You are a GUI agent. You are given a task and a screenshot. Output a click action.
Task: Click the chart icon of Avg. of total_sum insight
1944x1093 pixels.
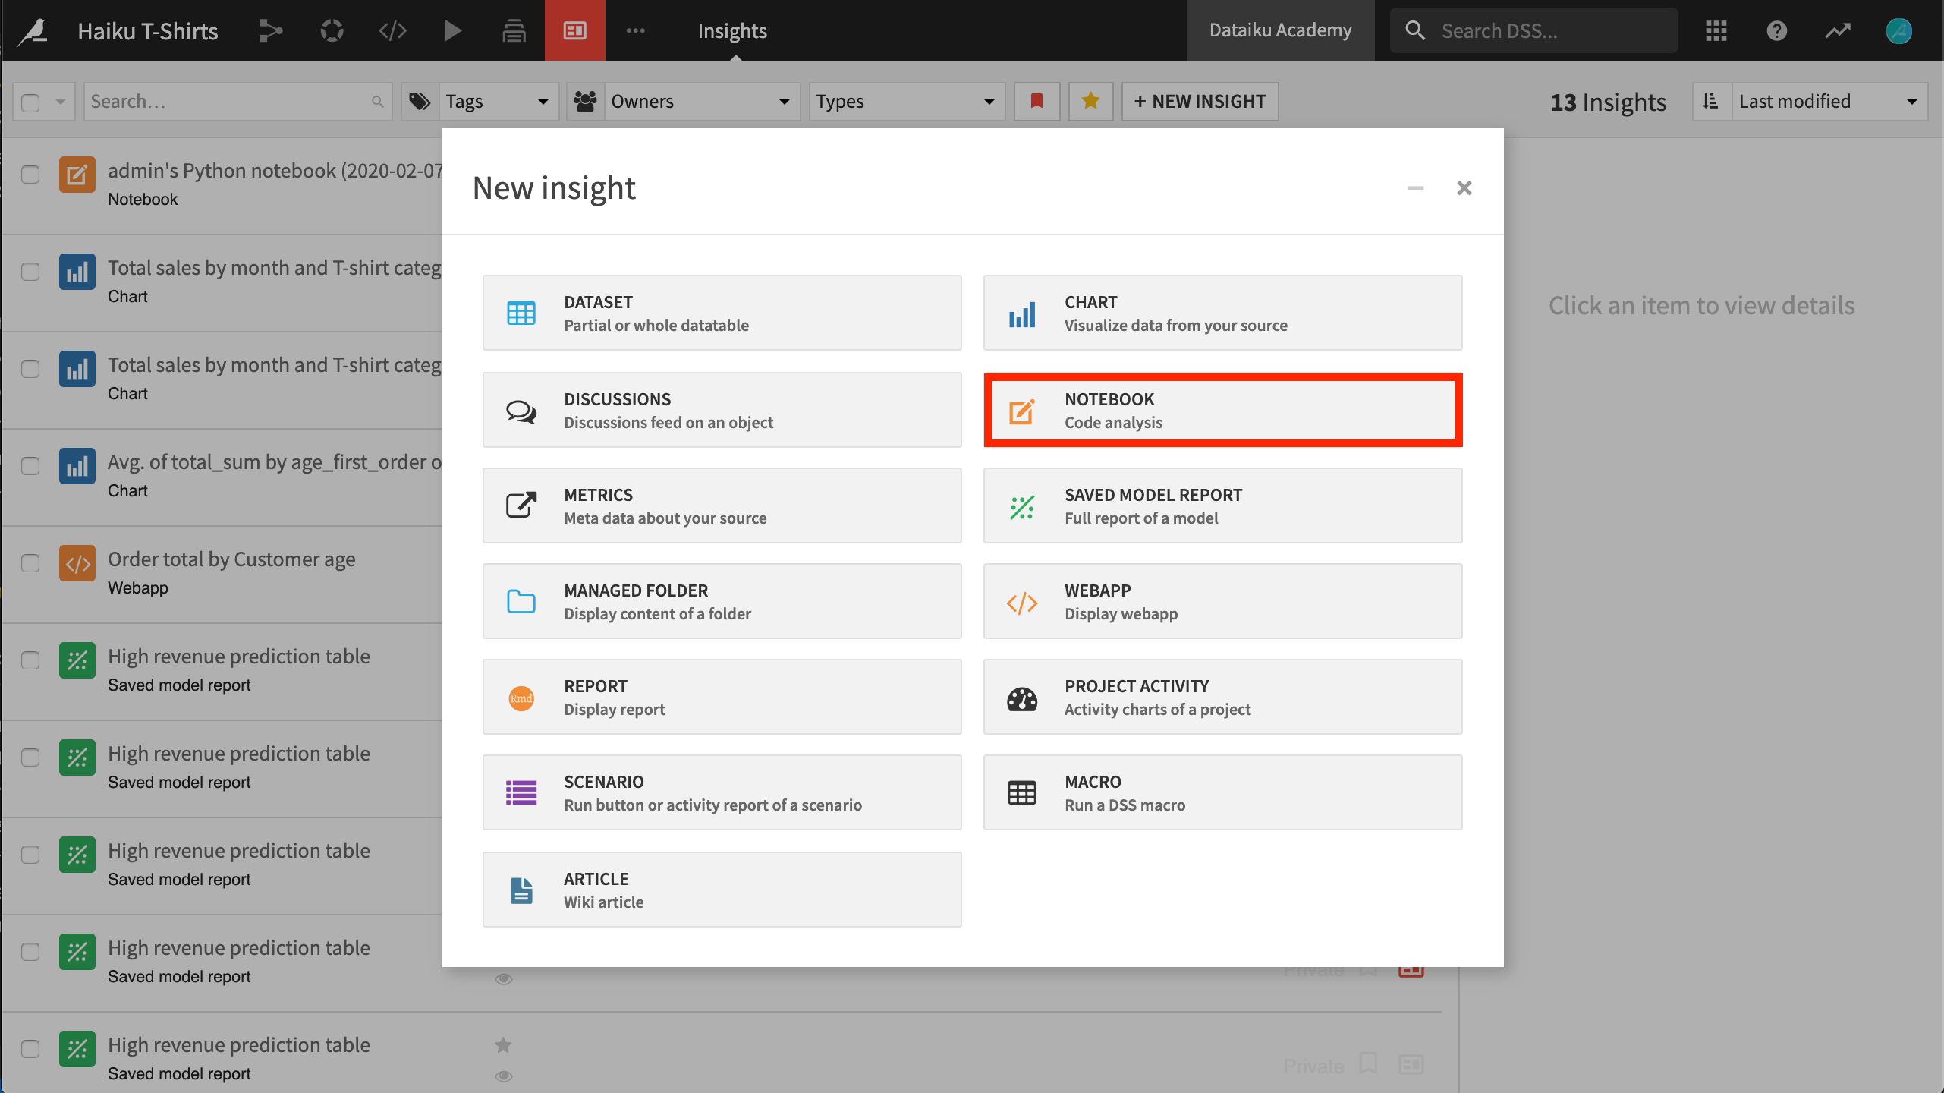coord(77,466)
